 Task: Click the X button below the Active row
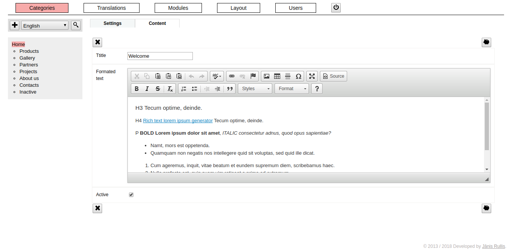98,208
